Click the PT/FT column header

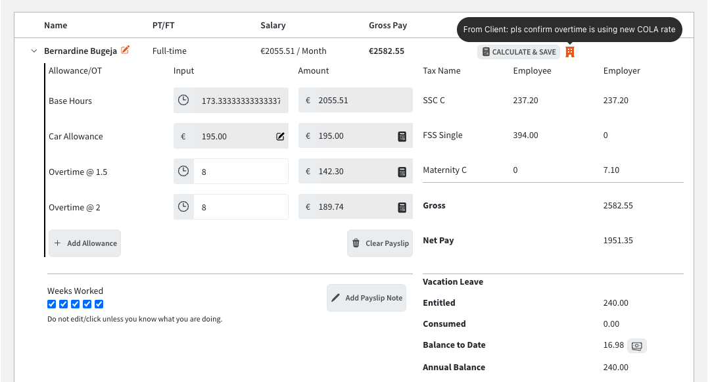[x=164, y=26]
